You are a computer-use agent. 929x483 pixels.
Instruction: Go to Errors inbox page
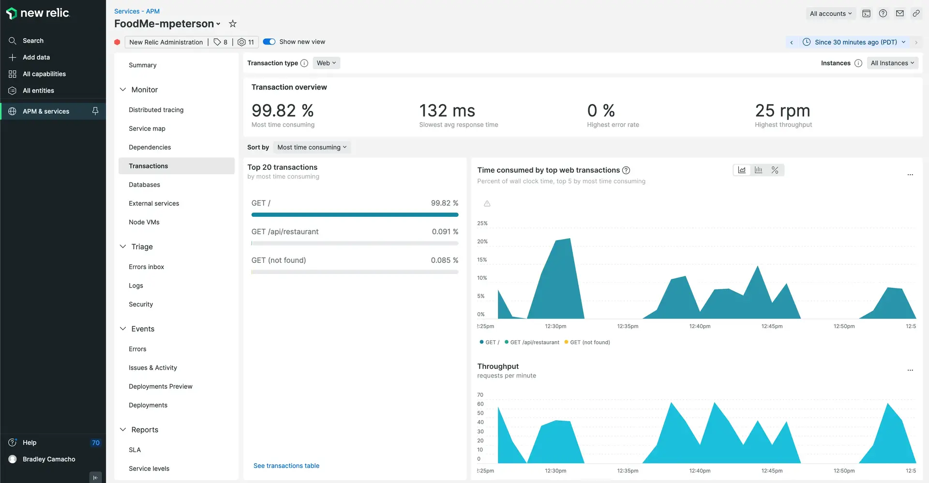(x=146, y=267)
